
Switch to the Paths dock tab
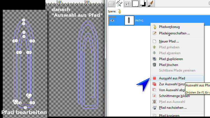(x=120, y=3)
